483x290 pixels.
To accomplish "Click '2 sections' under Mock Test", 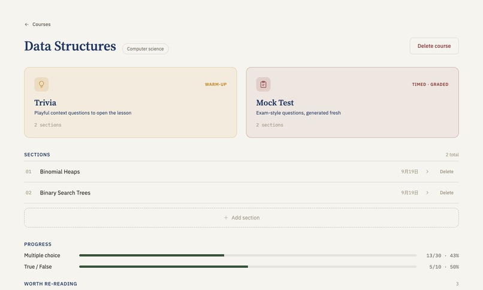I will point(270,125).
